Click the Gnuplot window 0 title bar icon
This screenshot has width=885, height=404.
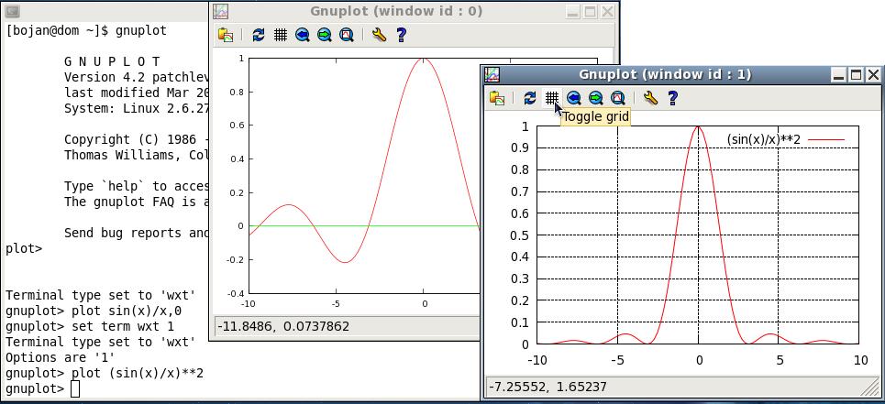pos(221,11)
